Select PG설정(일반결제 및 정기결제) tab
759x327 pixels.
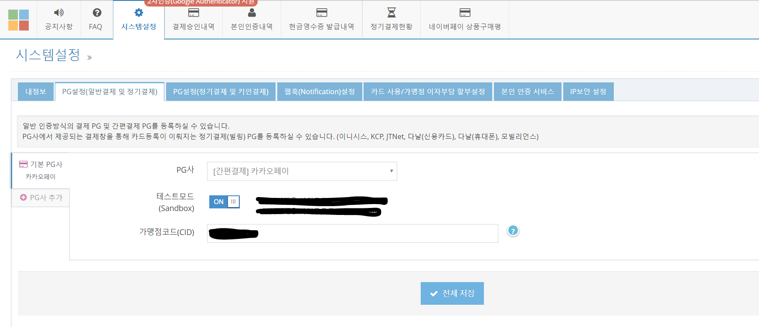[x=109, y=92]
